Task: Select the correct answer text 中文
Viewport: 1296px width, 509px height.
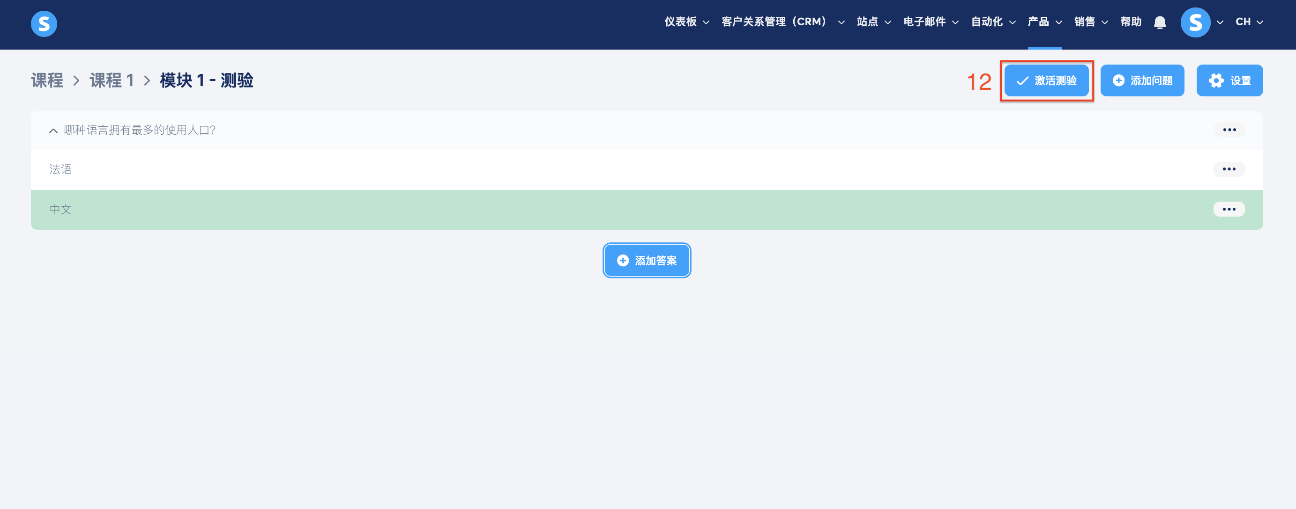Action: 60,210
